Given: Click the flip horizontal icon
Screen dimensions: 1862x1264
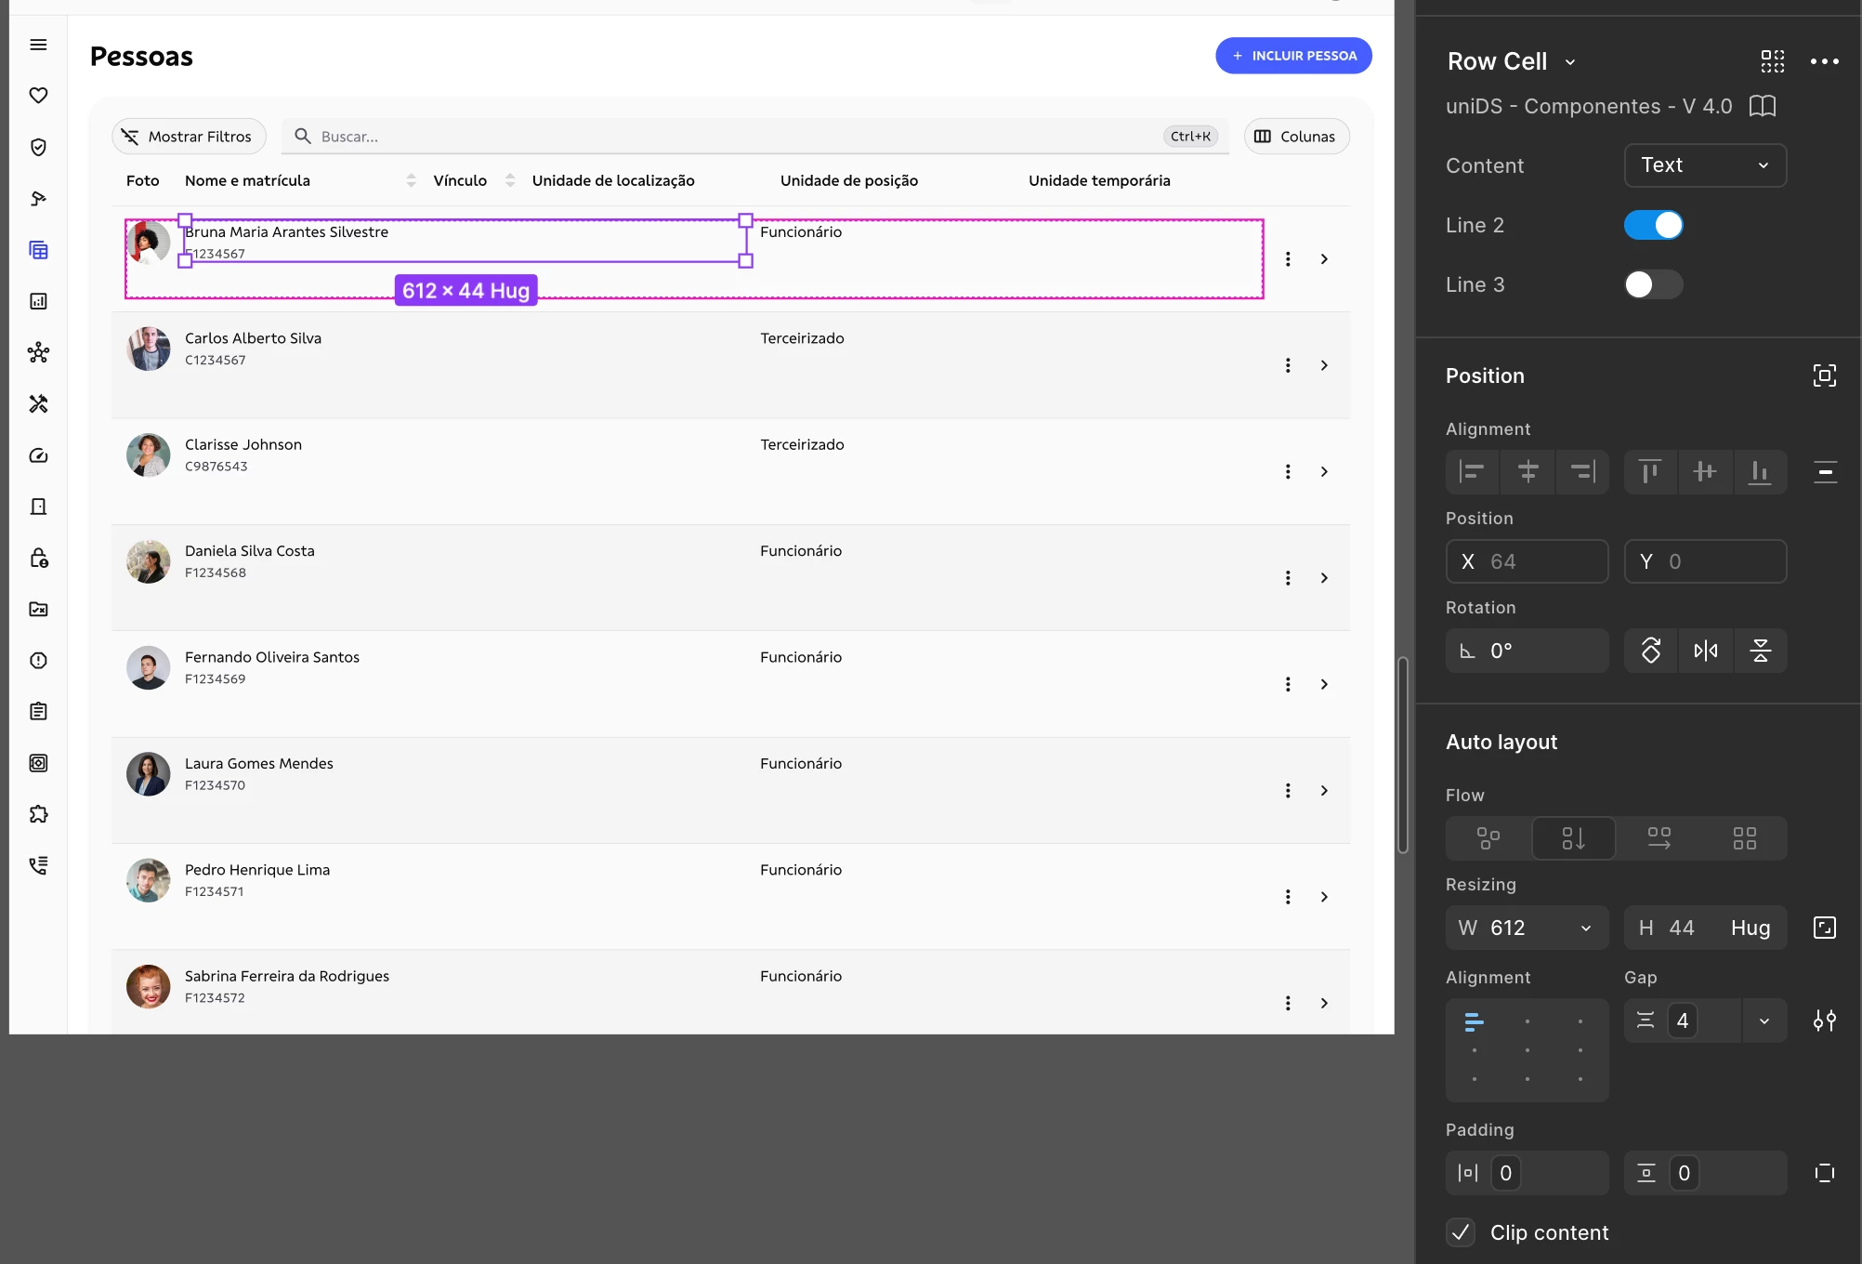Looking at the screenshot, I should (1705, 651).
